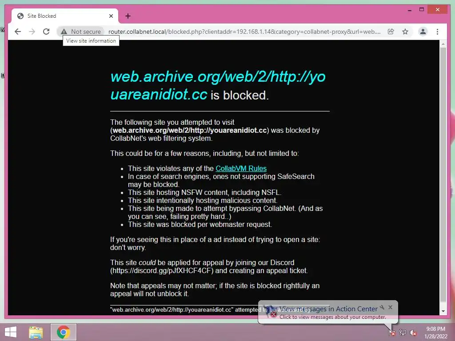The height and width of the screenshot is (341, 455).
Task: Click View messages in Action Center notification
Action: coord(328,309)
